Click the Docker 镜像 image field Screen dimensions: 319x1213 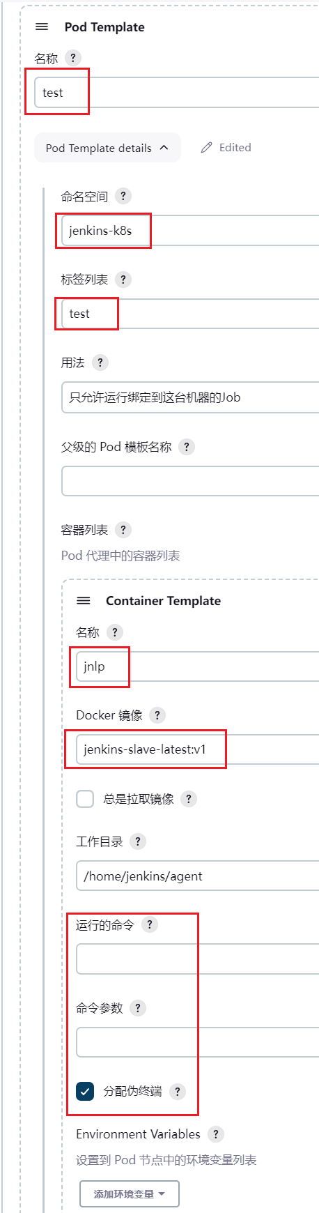(197, 749)
